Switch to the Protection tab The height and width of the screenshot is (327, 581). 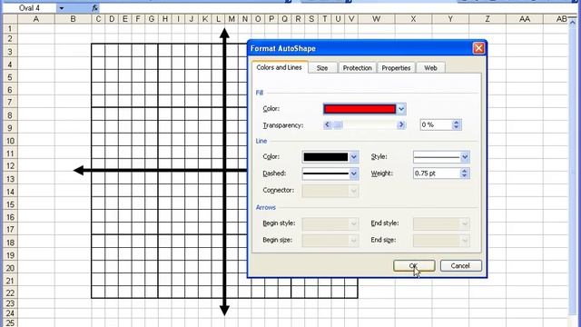tap(357, 68)
